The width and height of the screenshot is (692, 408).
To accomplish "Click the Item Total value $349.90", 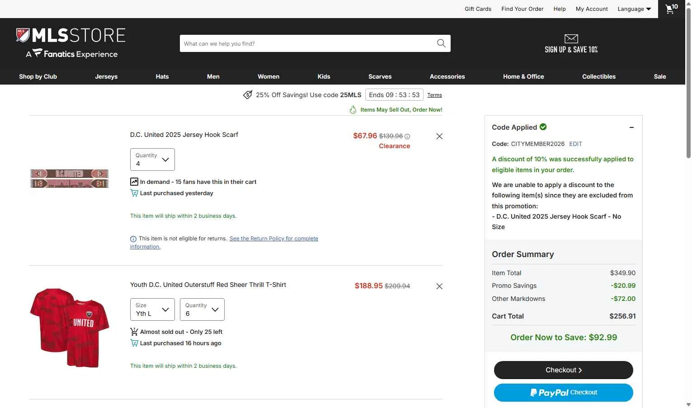I will [x=623, y=273].
